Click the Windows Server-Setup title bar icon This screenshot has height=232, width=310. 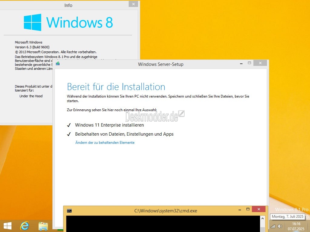coord(58,63)
